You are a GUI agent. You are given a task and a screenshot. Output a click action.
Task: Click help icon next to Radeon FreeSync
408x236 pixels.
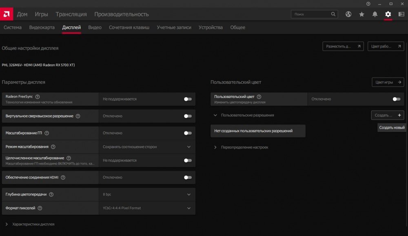[x=38, y=97]
